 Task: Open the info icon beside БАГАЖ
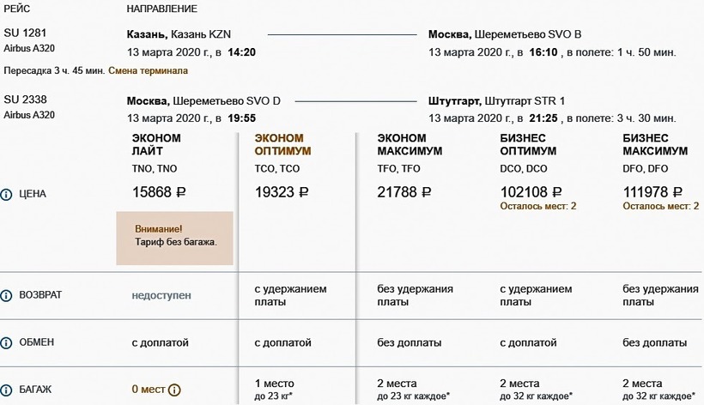tap(7, 390)
